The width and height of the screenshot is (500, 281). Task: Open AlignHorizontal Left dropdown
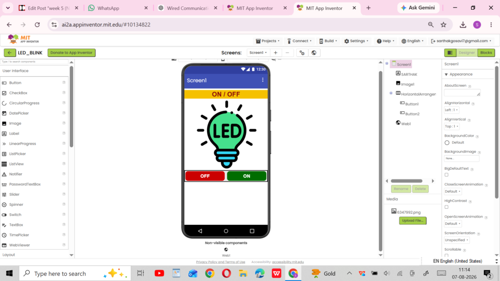point(451,110)
